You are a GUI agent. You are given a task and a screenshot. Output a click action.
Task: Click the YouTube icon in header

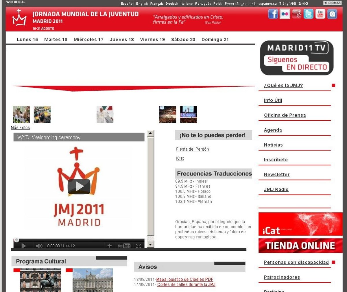pyautogui.click(x=320, y=14)
